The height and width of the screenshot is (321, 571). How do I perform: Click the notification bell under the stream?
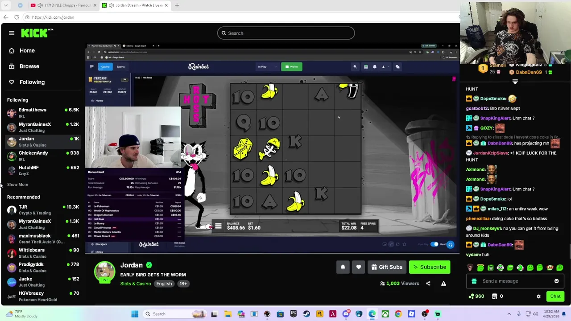tap(343, 267)
